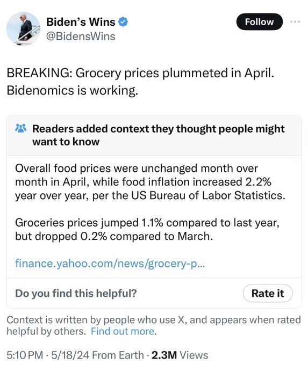Follow the Biden's Wins account

coord(259,22)
